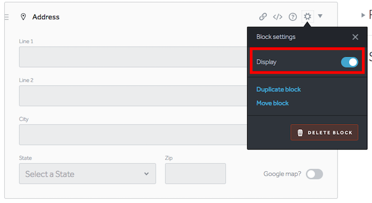Viewport: 372px width, 203px height.
Task: Open the Select a State dropdown
Action: [87, 174]
